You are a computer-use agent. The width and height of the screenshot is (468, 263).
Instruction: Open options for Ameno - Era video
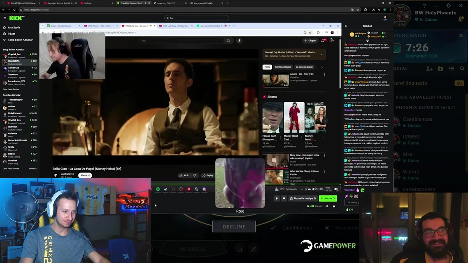tap(324, 75)
